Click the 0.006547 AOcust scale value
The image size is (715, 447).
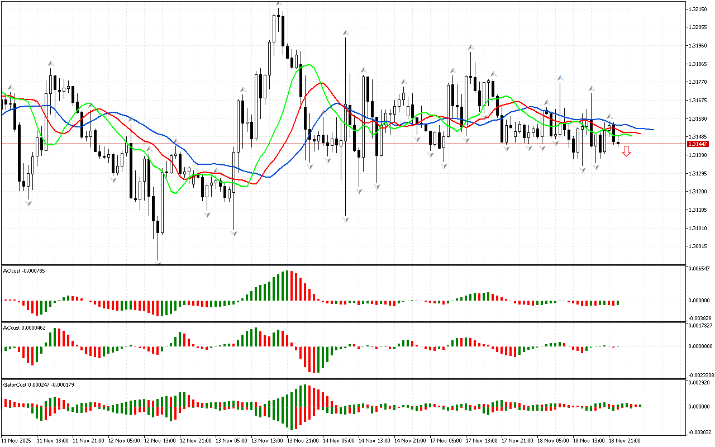[700, 269]
